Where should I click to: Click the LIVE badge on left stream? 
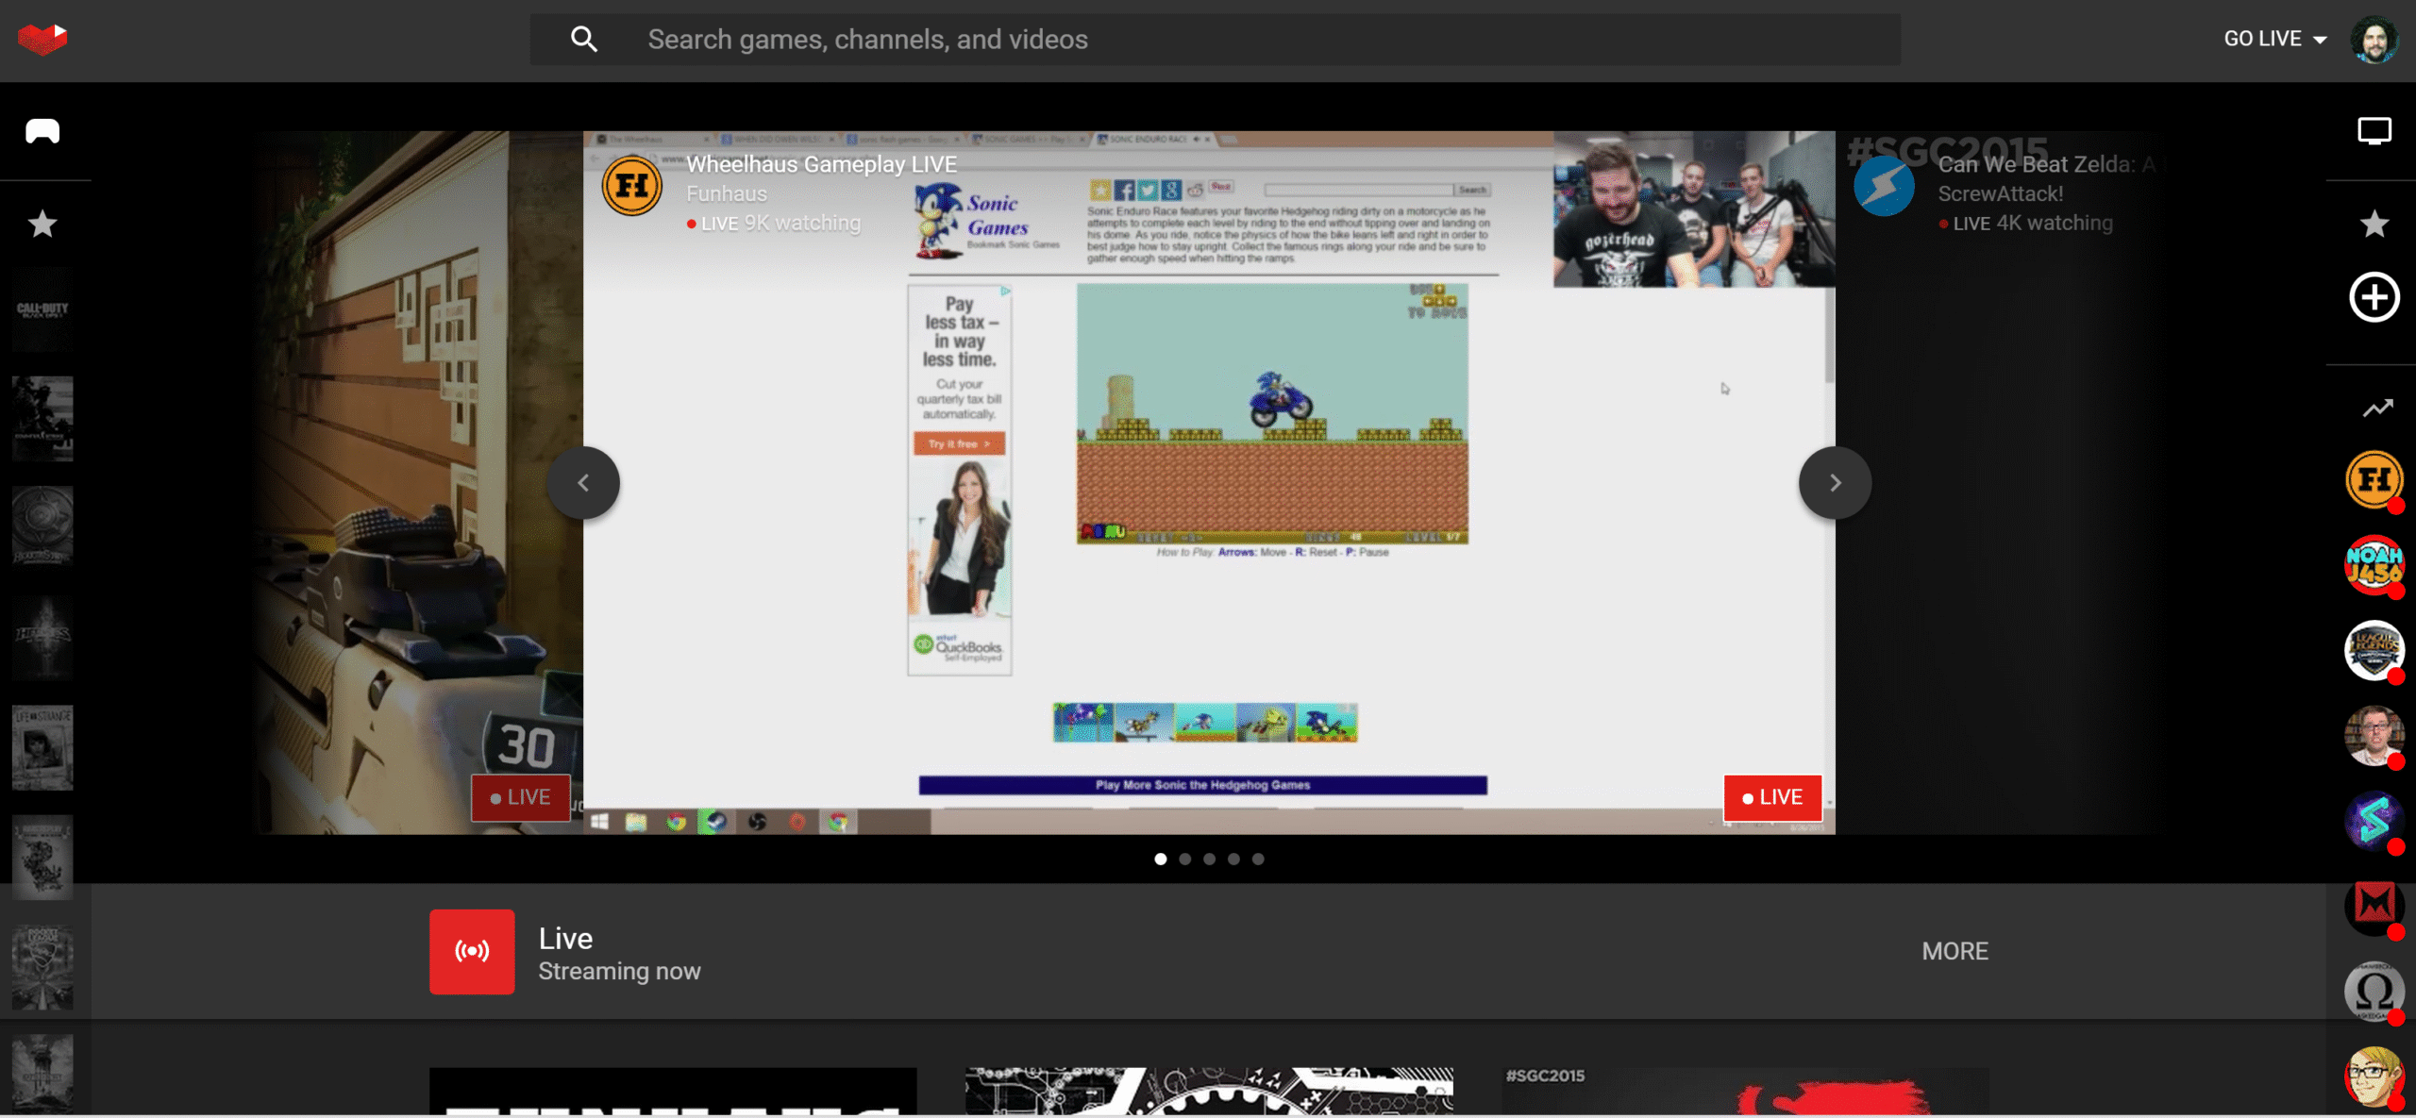click(521, 797)
